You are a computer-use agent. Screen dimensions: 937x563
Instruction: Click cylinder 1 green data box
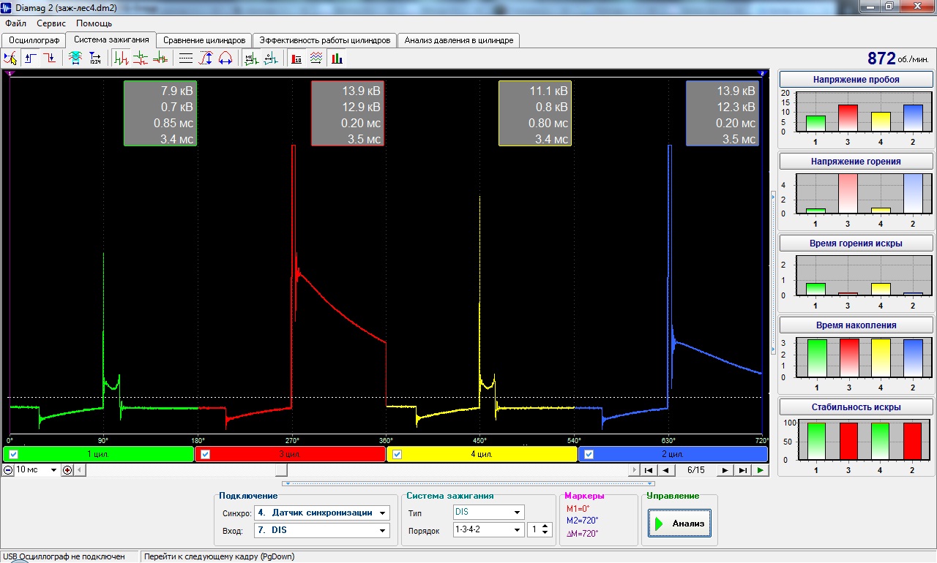click(160, 113)
